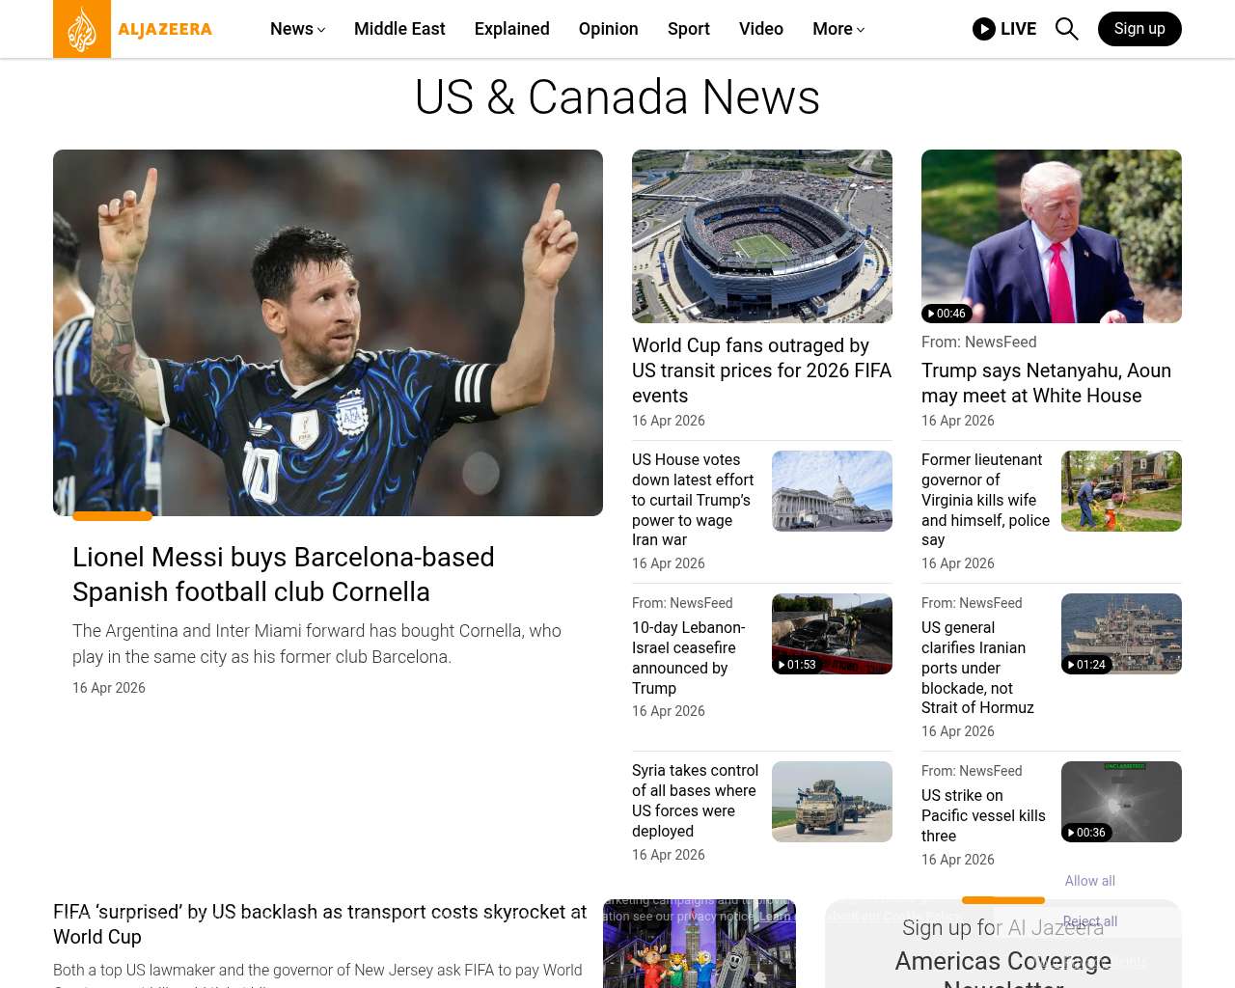Click the Al Jazeera logo icon
Image resolution: width=1235 pixels, height=988 pixels.
tap(82, 29)
